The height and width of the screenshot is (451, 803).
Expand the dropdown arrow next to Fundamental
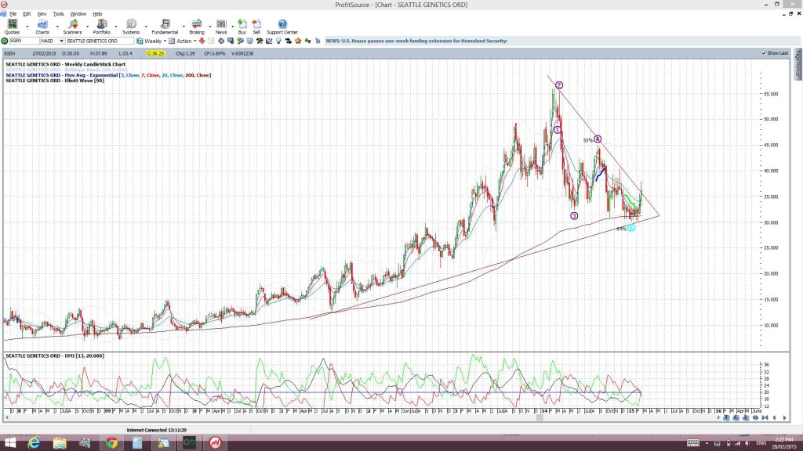click(x=183, y=26)
